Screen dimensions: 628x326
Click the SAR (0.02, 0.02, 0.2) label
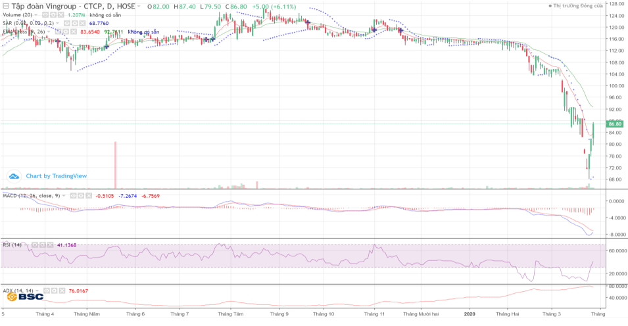(28, 23)
